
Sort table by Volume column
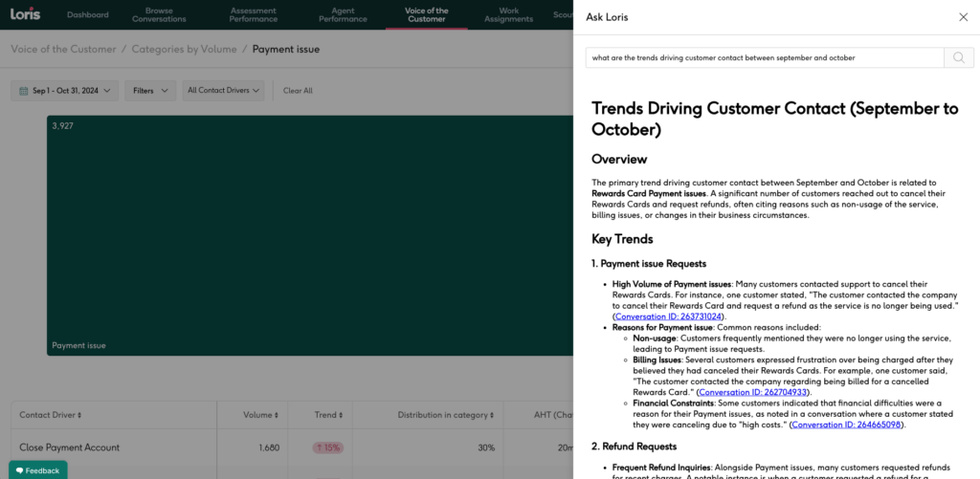[258, 415]
